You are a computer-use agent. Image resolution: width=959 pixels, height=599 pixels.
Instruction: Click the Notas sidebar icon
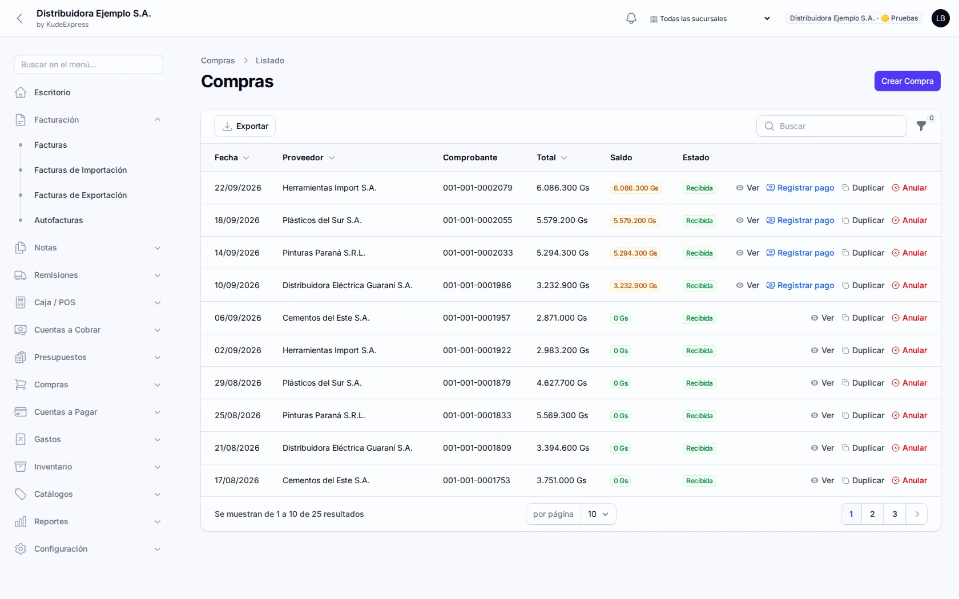click(21, 248)
